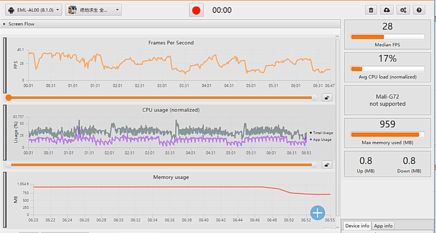Switch to the Device info tab
The height and width of the screenshot is (233, 436).
357,226
